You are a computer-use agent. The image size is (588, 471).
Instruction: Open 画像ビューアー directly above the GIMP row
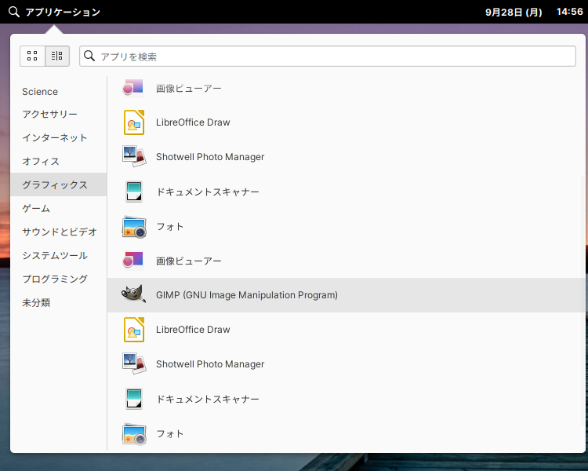pos(346,261)
